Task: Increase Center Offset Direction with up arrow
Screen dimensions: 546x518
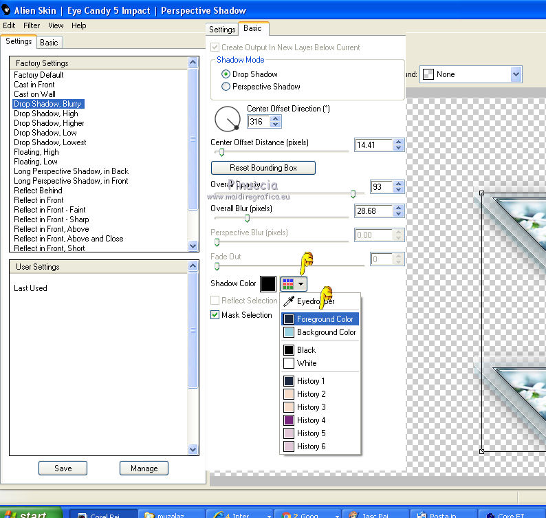Action: (x=276, y=119)
